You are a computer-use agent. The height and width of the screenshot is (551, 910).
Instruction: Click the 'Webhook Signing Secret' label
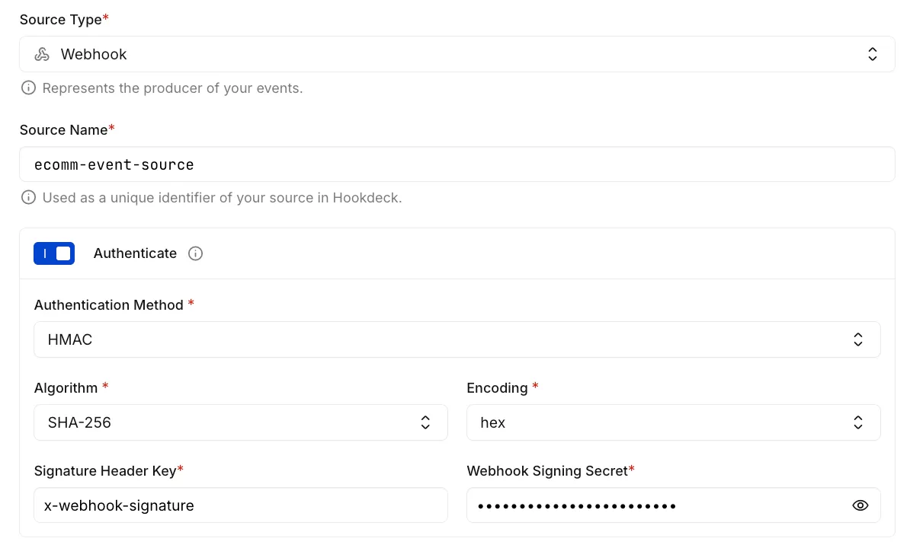point(547,470)
